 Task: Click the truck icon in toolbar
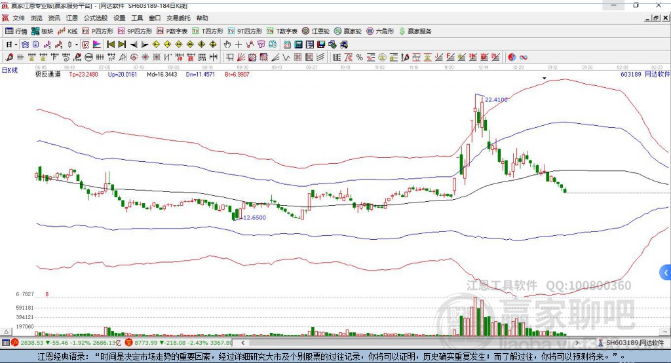coord(343,45)
